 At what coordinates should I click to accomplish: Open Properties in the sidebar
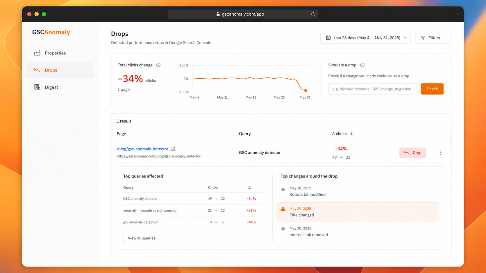[x=60, y=53]
